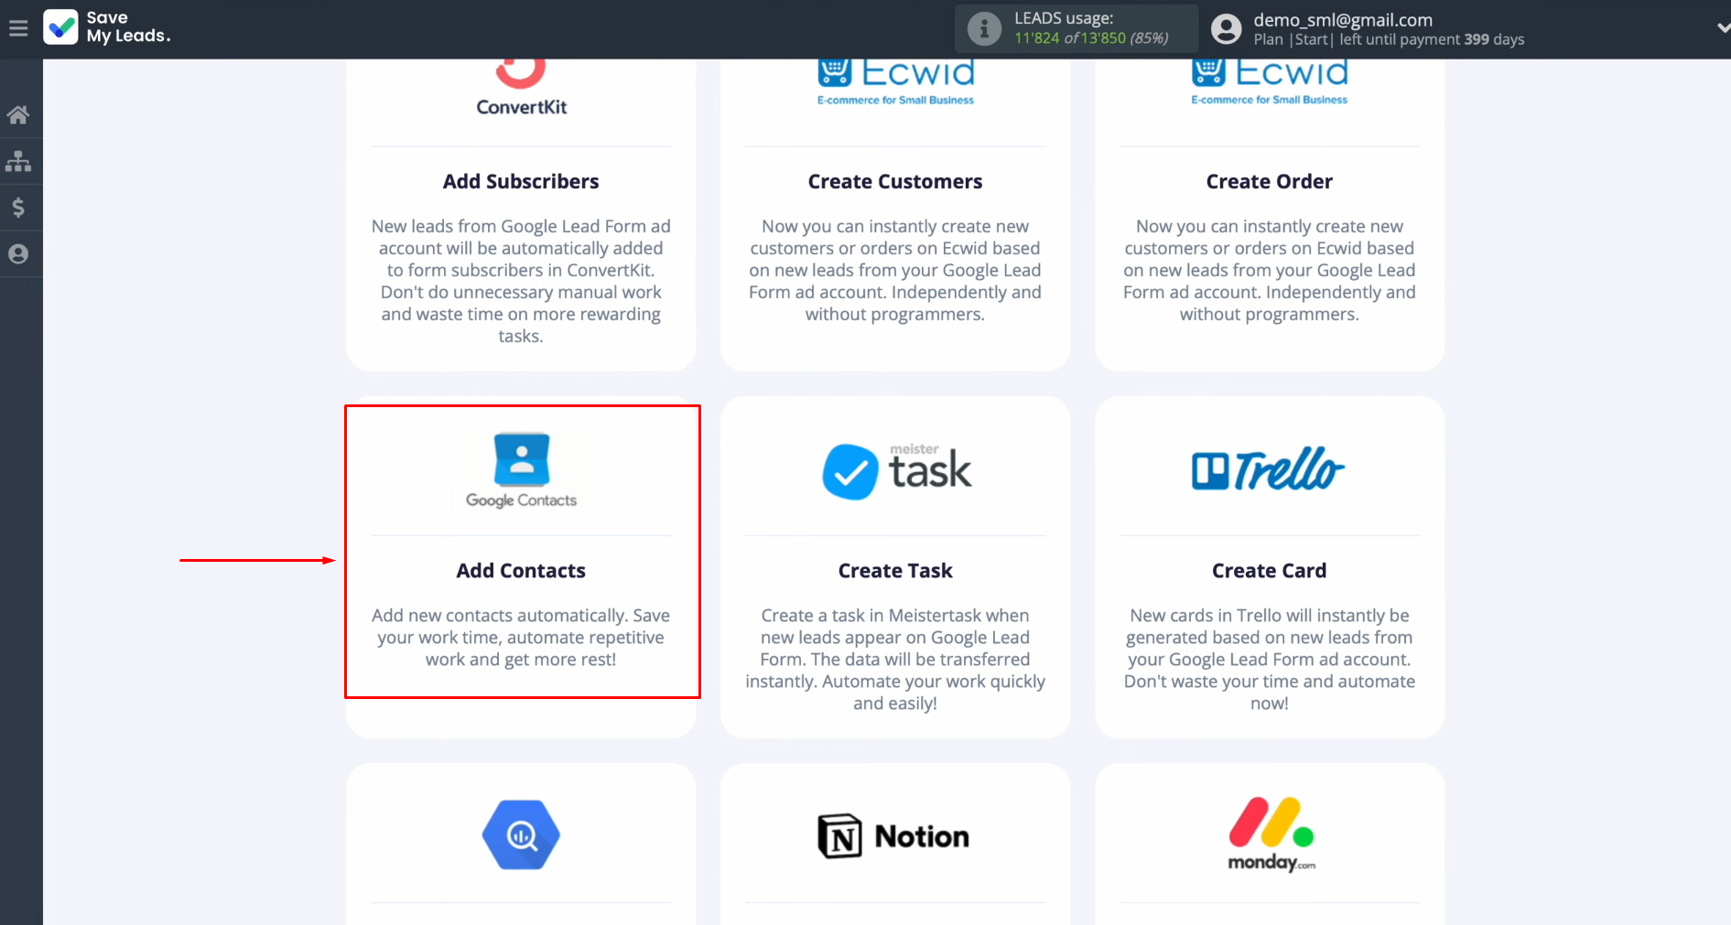Select the Add Contacts title
This screenshot has width=1731, height=925.
(x=521, y=571)
